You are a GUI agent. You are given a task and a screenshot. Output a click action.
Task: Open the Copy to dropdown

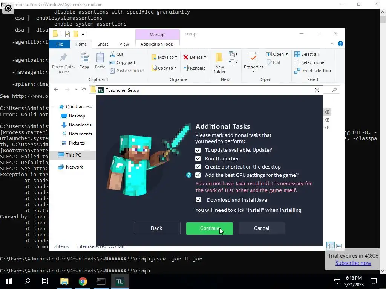164,68
